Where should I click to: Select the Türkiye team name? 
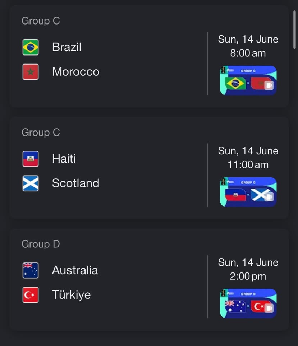pos(71,295)
